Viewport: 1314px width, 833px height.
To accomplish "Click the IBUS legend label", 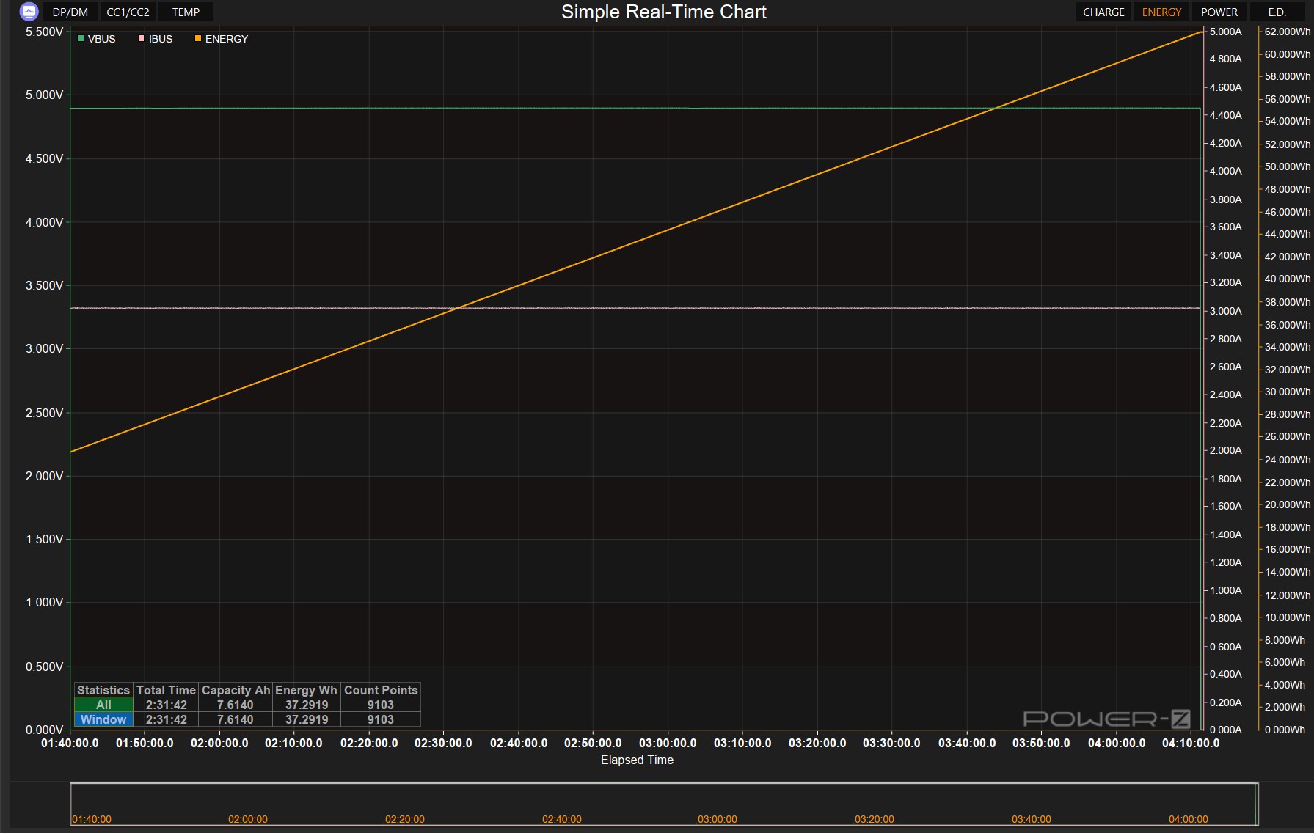I will click(x=161, y=39).
